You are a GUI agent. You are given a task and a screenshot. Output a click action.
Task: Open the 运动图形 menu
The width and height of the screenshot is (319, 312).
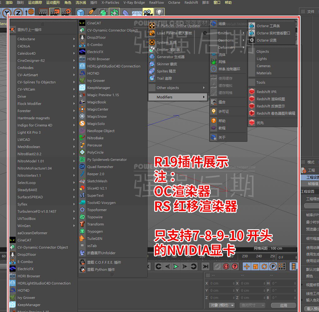coord(53,2)
